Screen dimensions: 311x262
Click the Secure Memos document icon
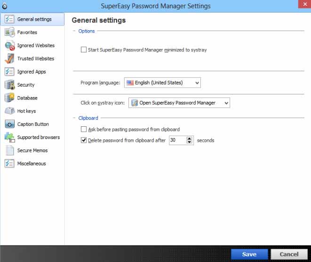[9, 150]
